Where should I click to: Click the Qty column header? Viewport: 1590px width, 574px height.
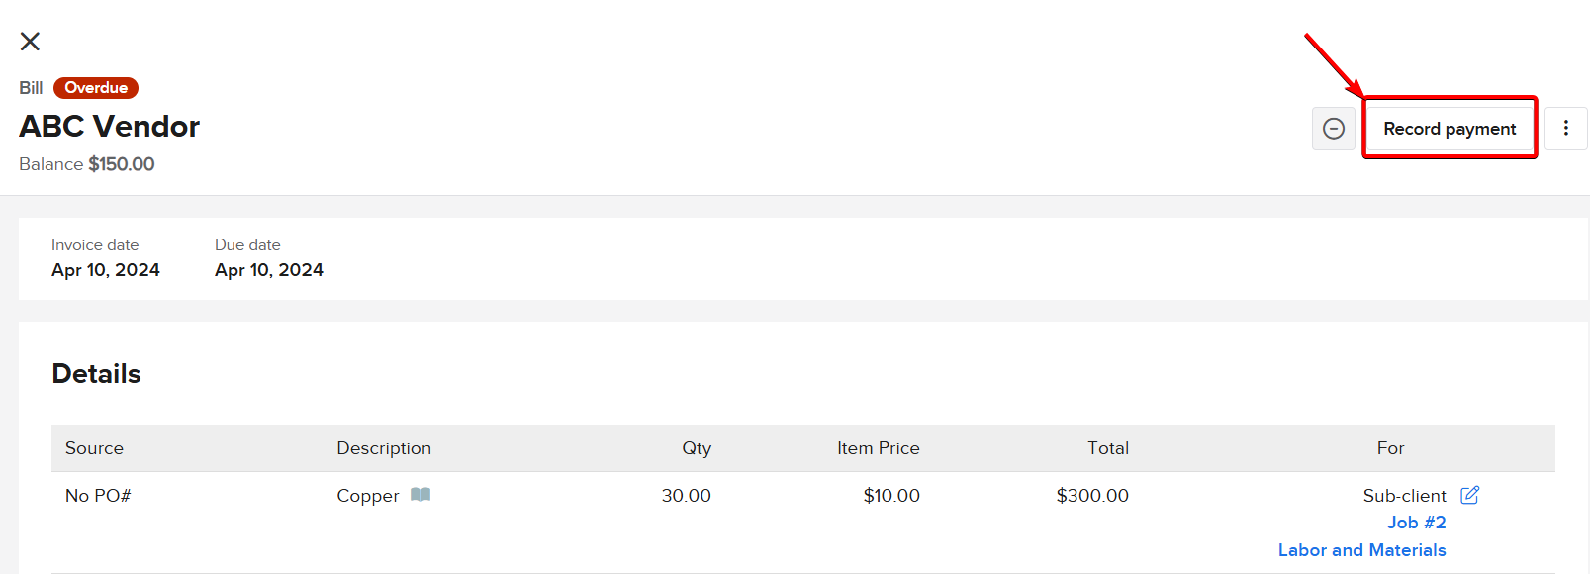697,448
